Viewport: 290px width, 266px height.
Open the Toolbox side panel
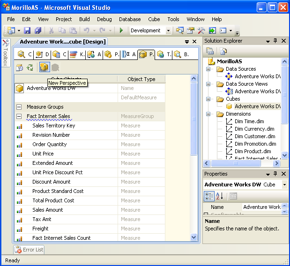[6, 52]
